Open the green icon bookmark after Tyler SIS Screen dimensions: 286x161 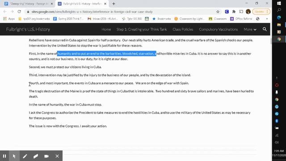(147, 19)
